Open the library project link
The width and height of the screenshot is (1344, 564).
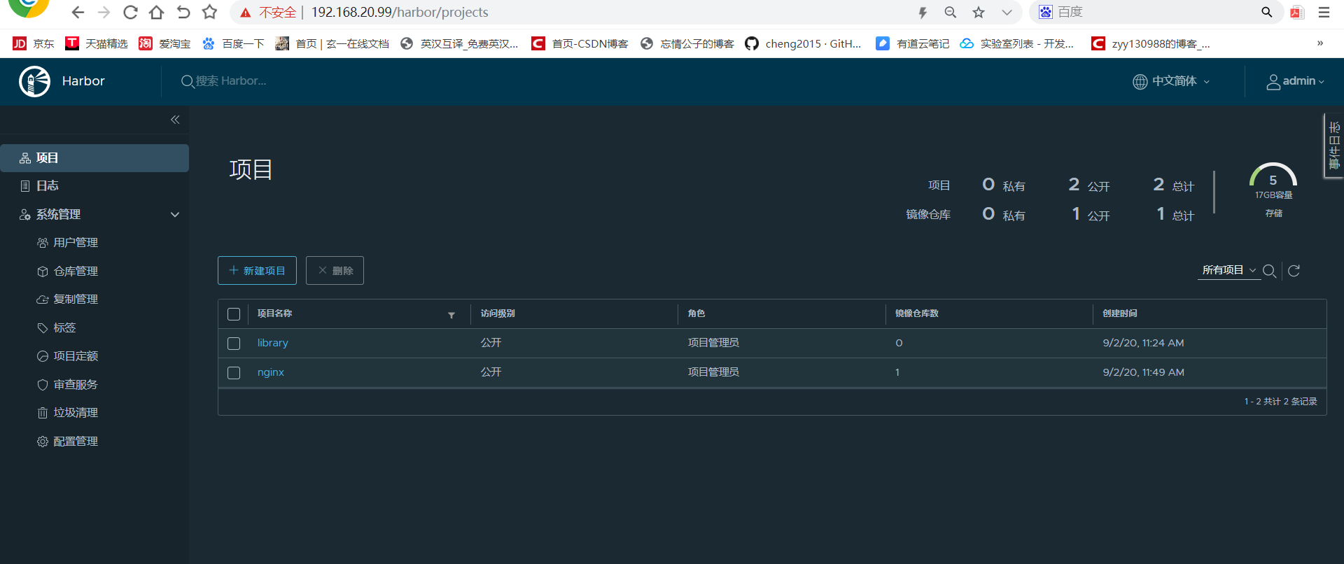273,343
